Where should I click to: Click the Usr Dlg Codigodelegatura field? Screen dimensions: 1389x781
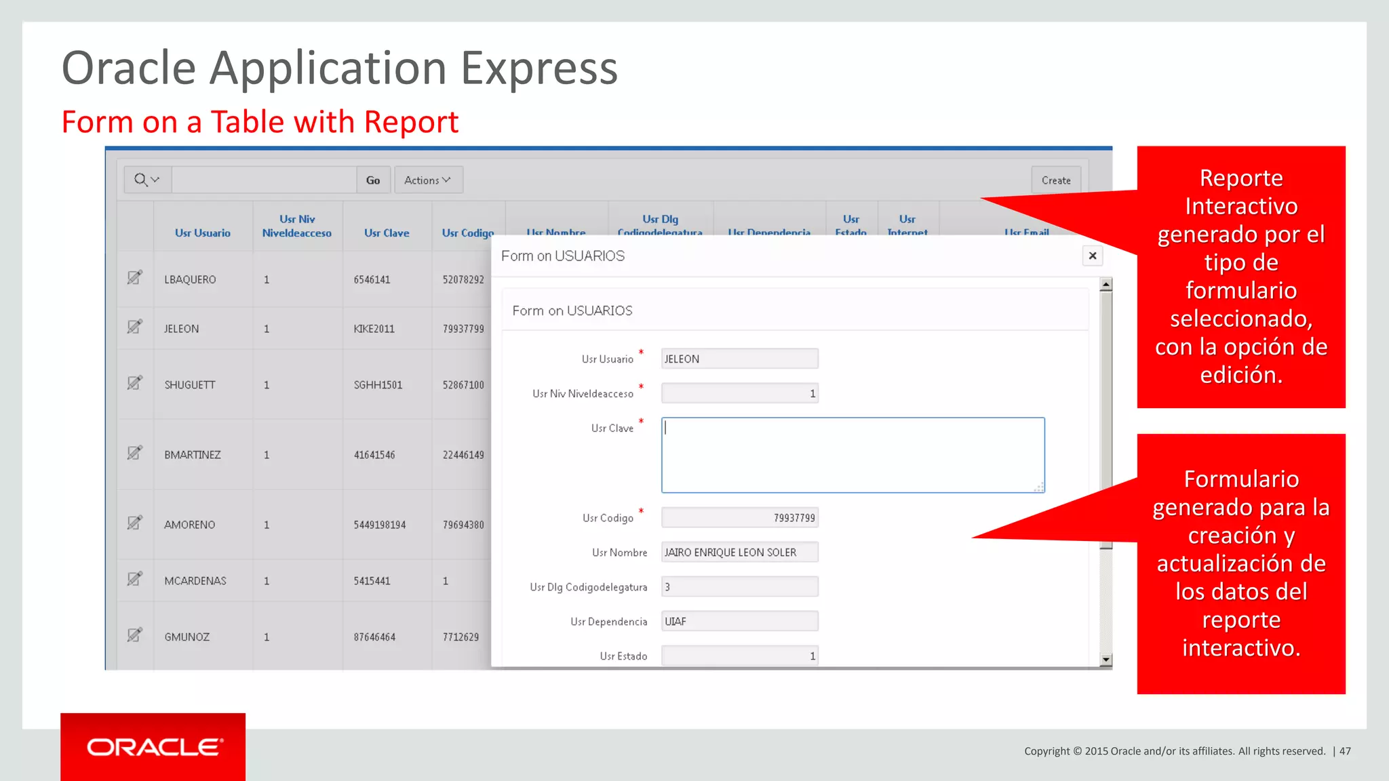[740, 586]
